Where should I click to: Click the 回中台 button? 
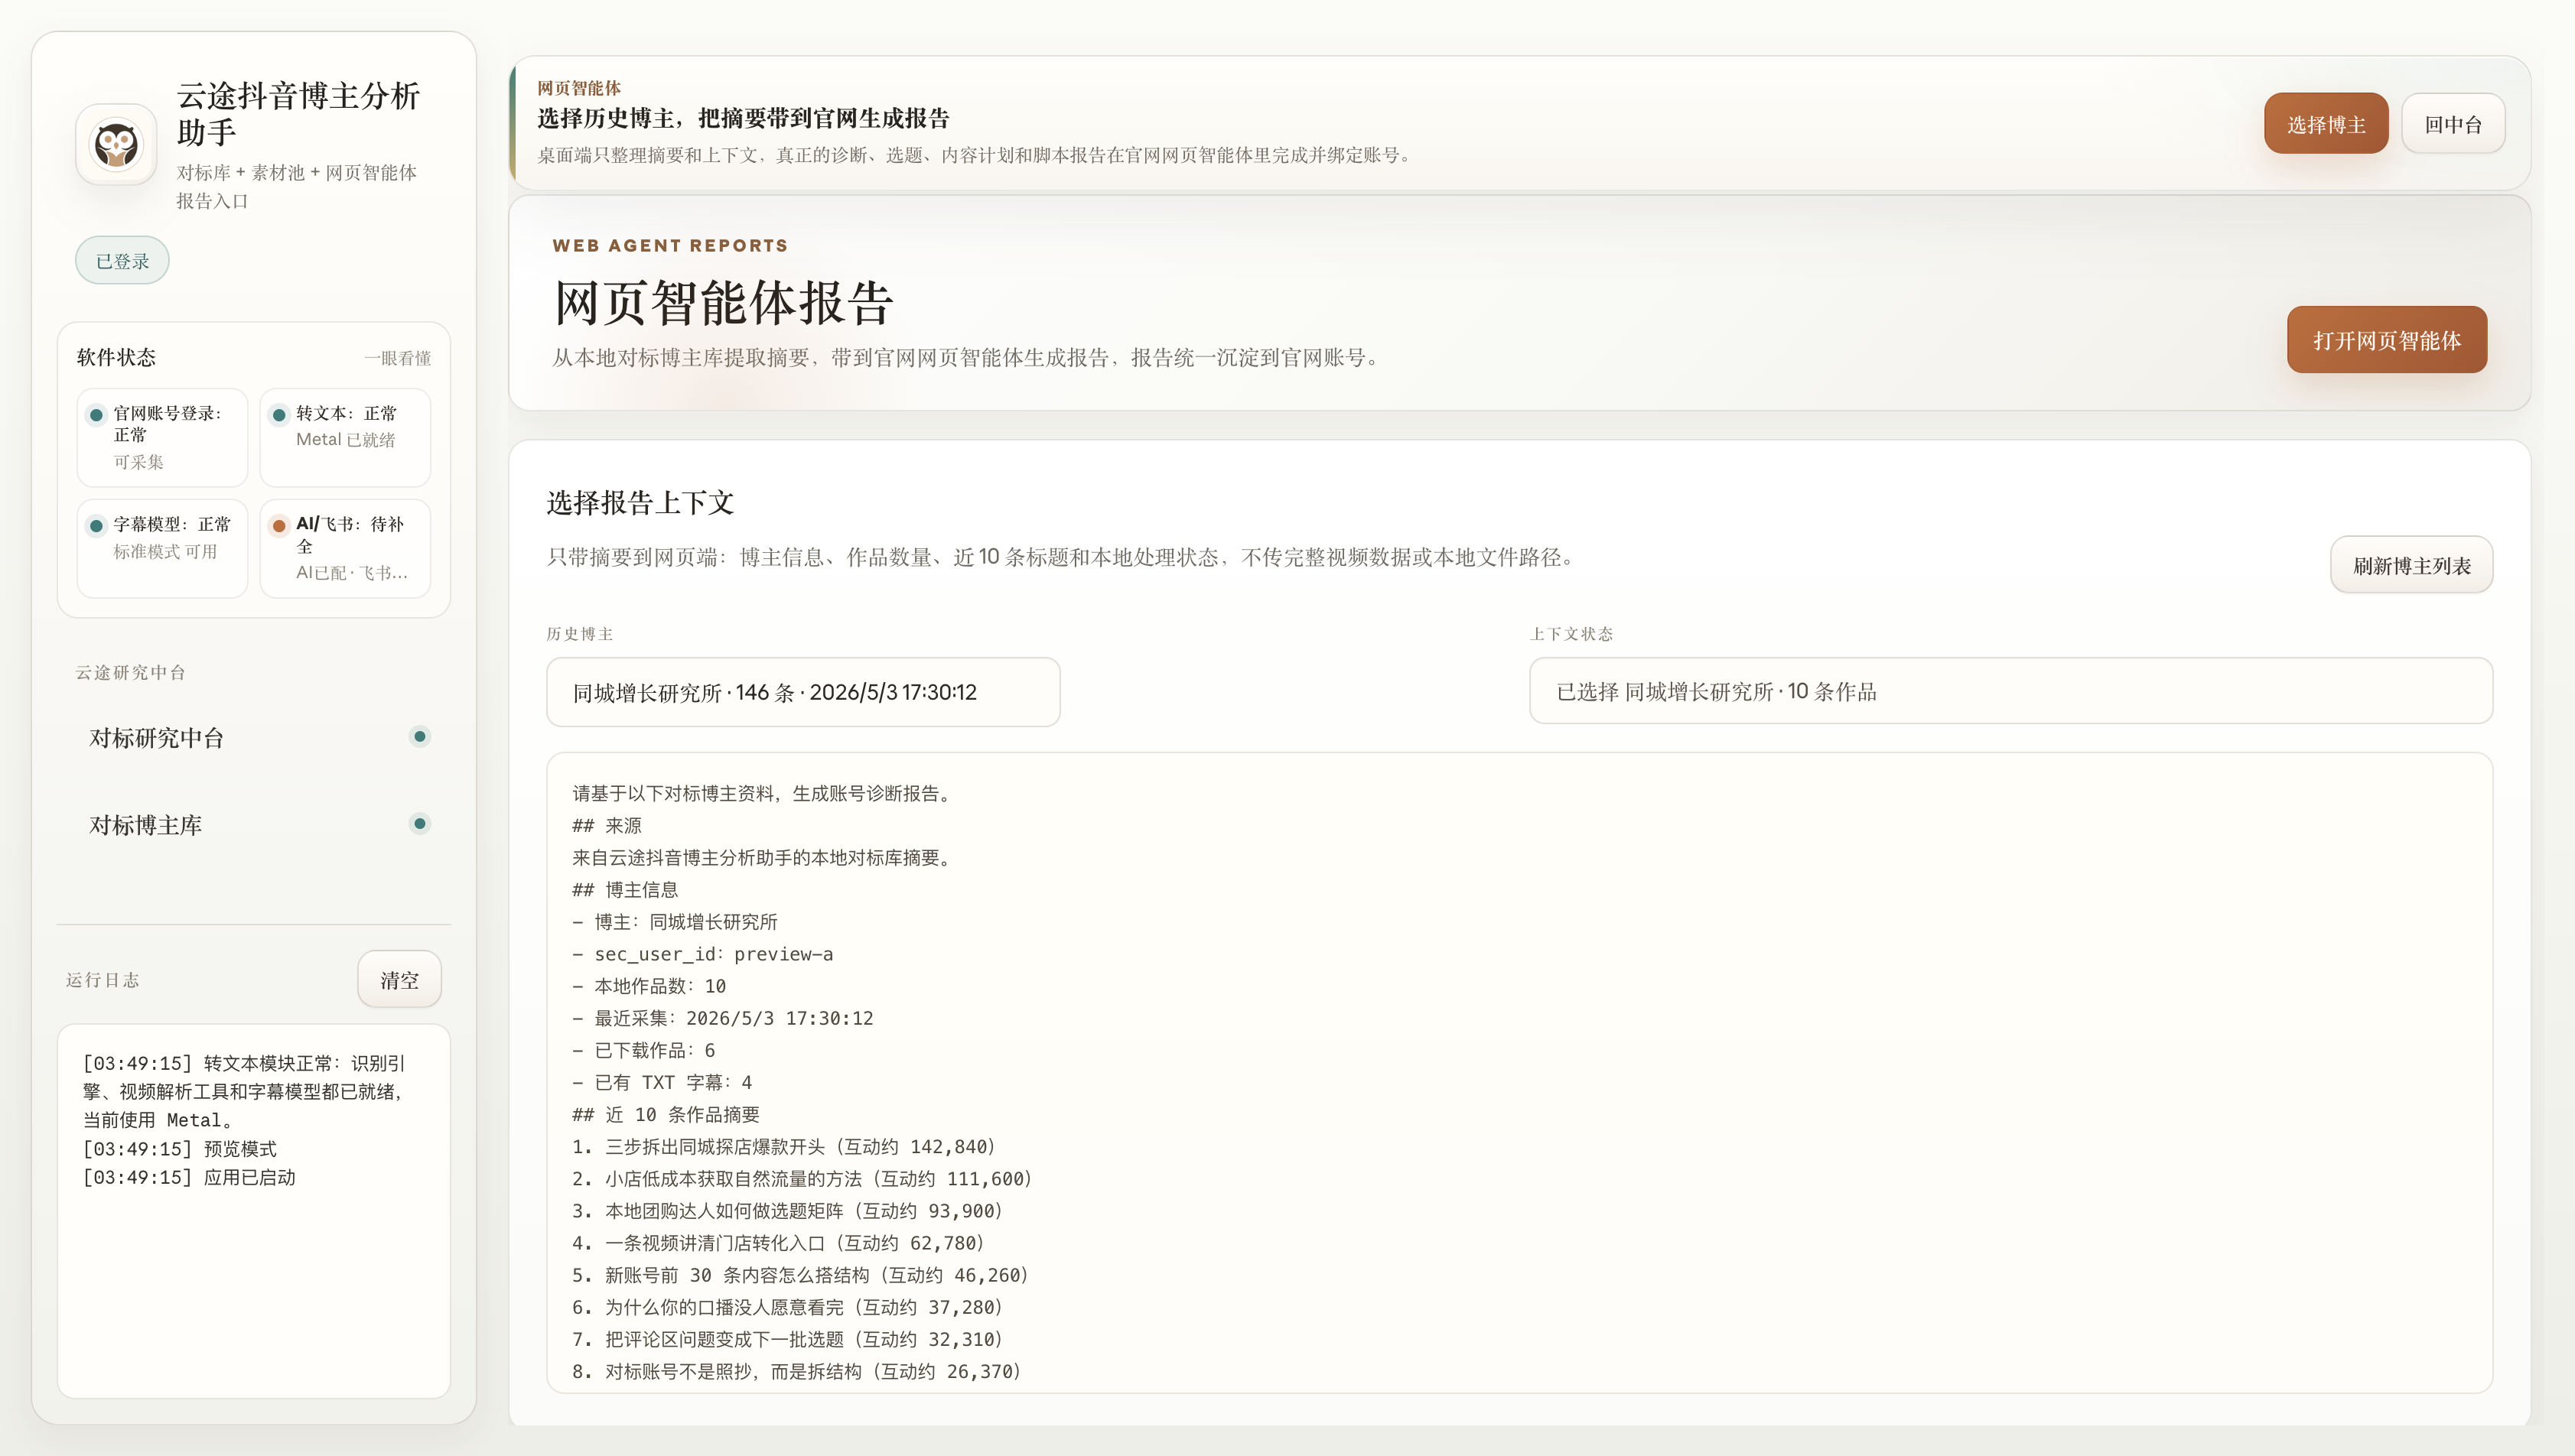coord(2453,124)
